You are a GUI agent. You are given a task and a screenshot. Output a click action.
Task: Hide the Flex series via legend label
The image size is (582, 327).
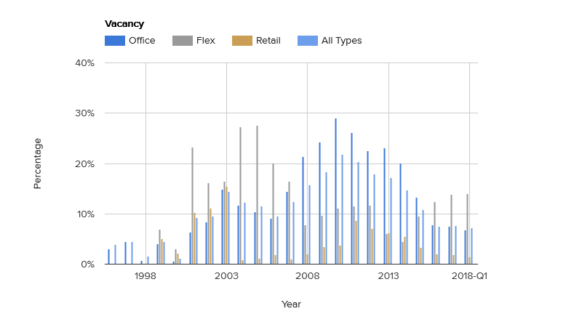[x=206, y=41]
